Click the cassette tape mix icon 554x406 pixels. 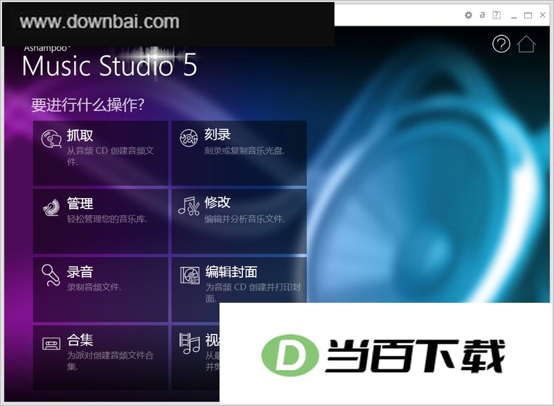51,344
